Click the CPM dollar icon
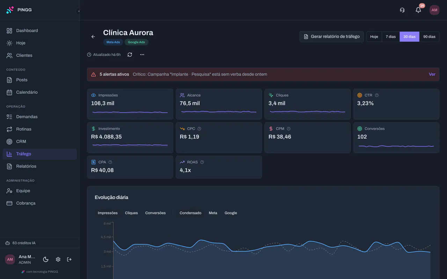Screen dimensions: 447x279 point(271,129)
